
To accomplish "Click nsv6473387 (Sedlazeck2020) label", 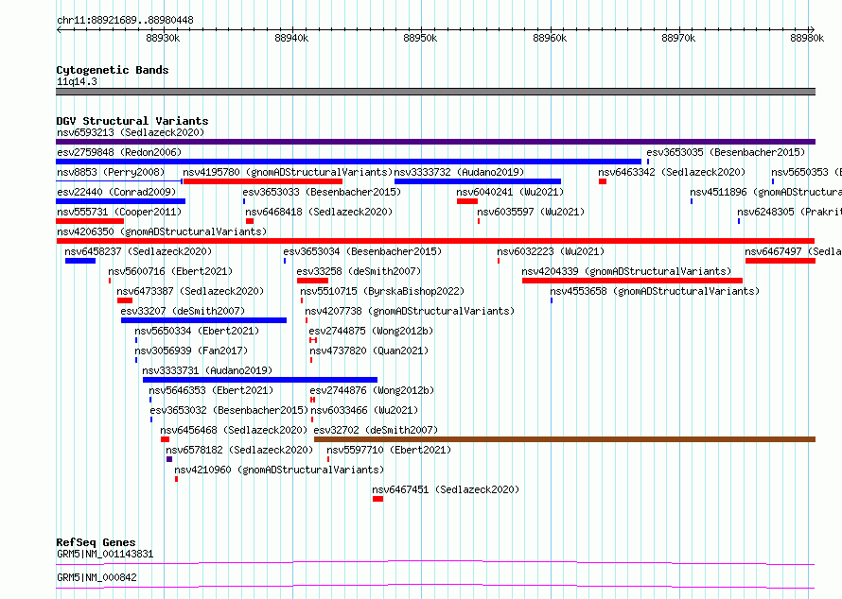I will [x=190, y=291].
